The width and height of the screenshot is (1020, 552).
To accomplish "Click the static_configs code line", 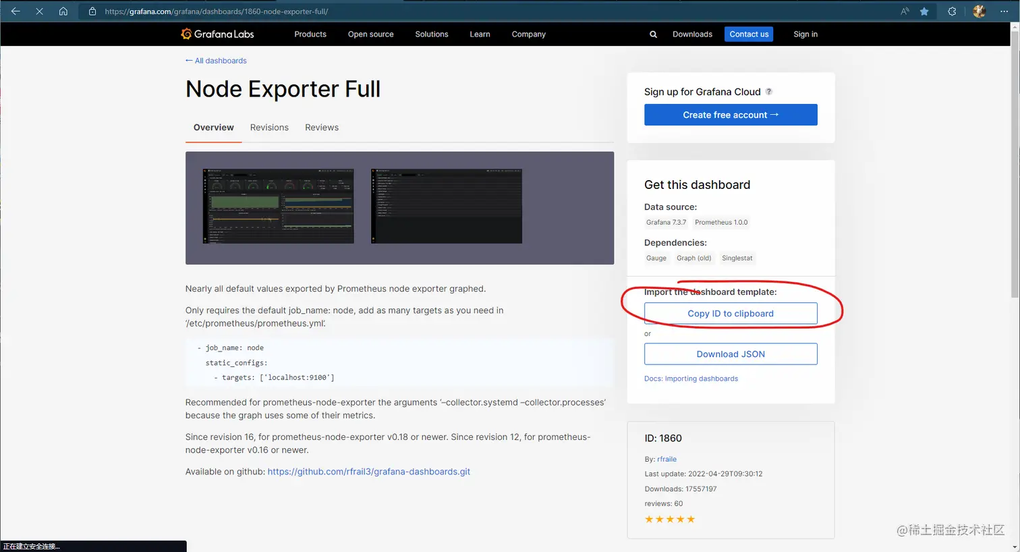I will (236, 363).
